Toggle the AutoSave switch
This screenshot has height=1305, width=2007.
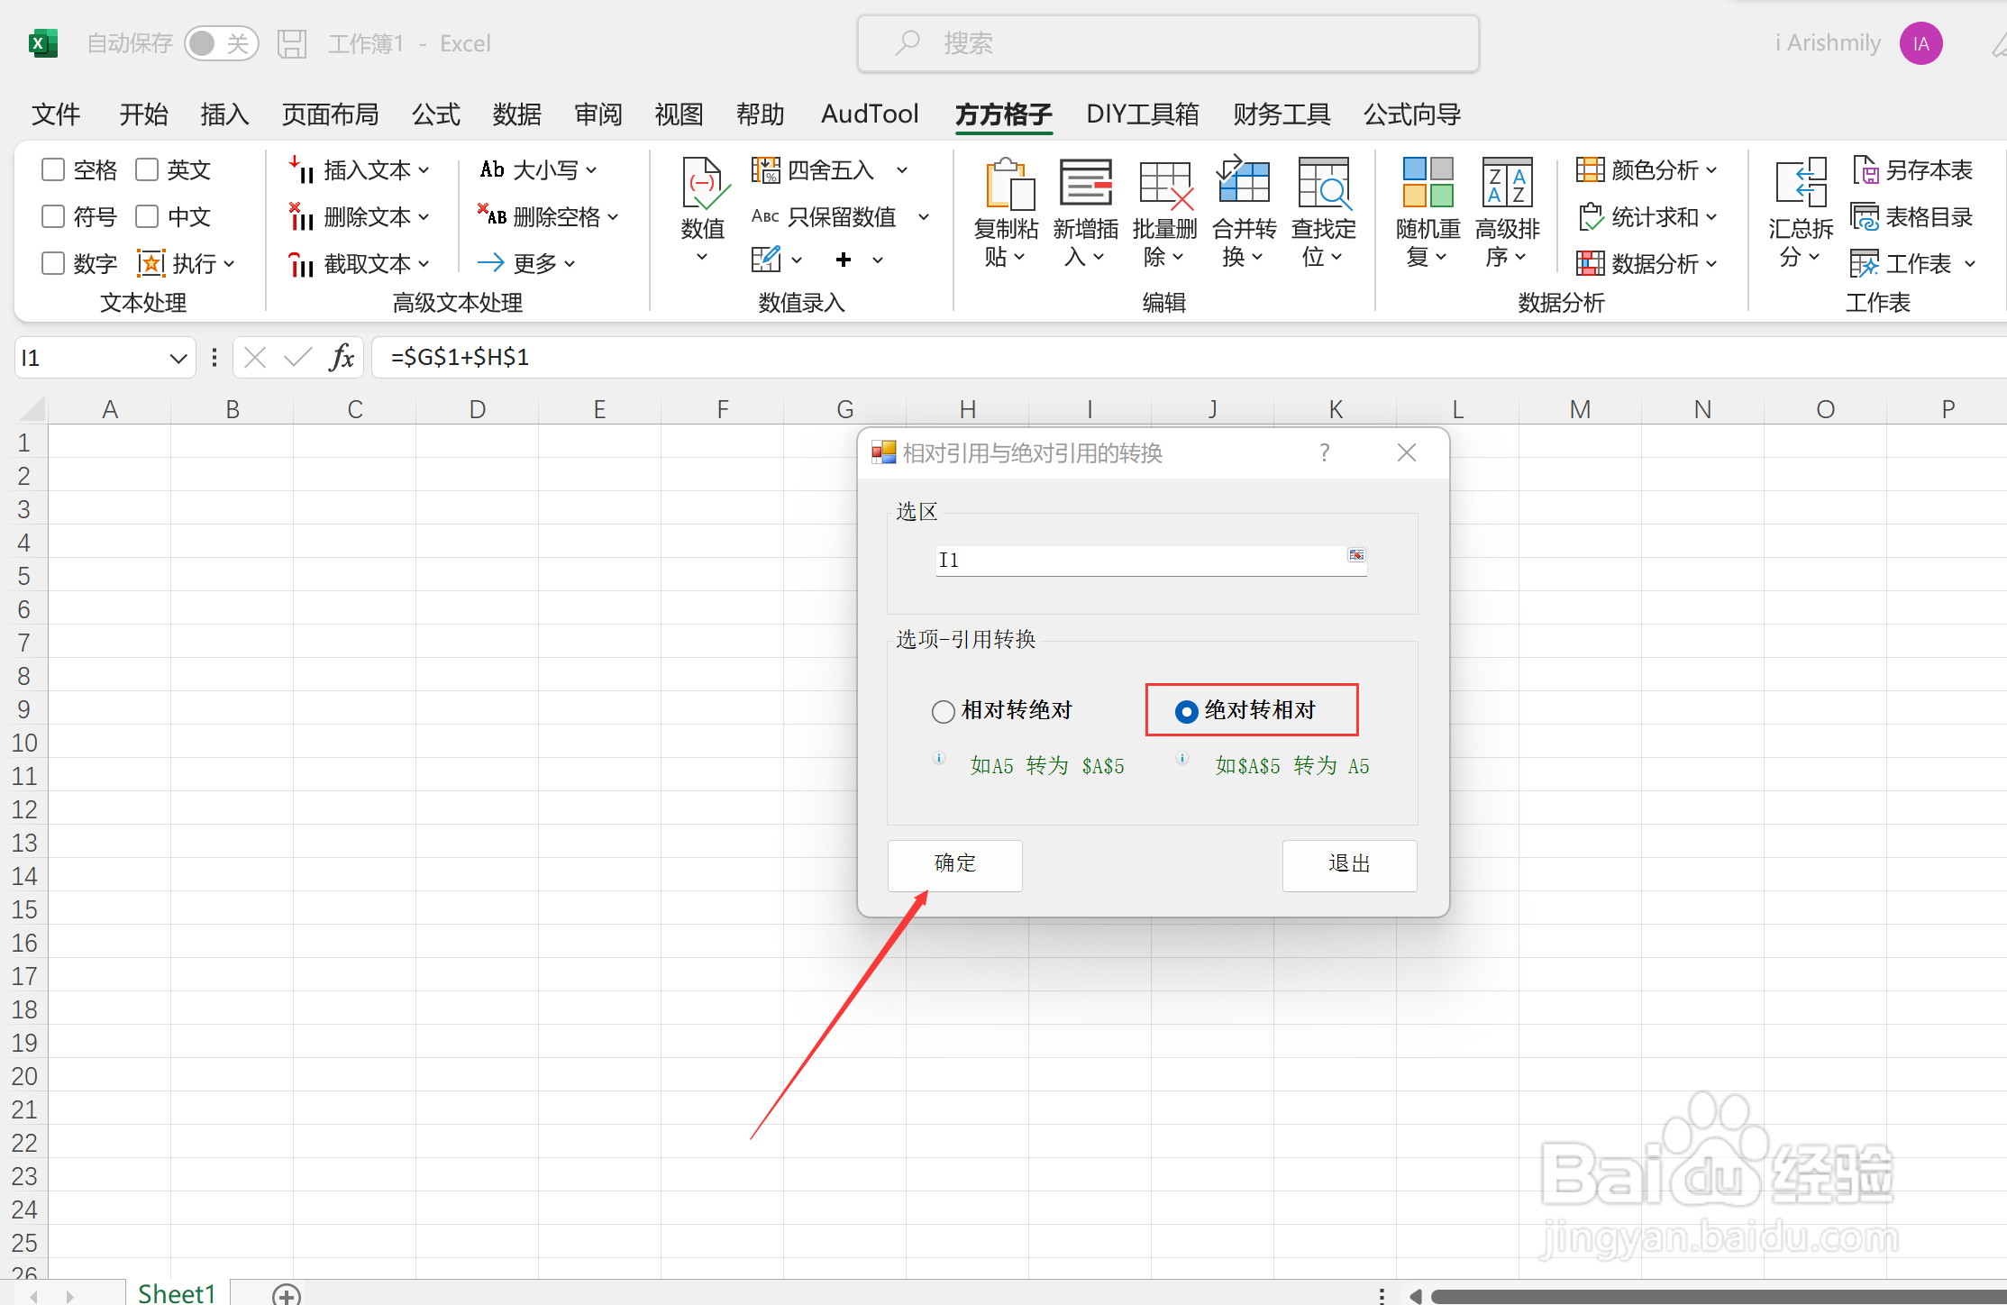[221, 43]
